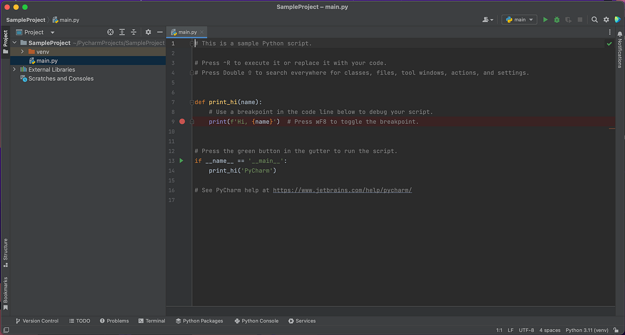The image size is (625, 335).
Task: Run the main script with the green Run icon
Action: tap(545, 19)
